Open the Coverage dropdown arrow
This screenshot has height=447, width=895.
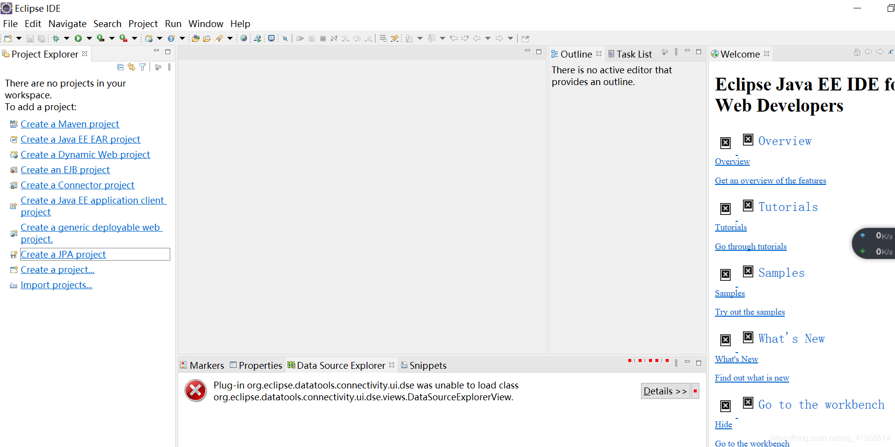(x=112, y=38)
